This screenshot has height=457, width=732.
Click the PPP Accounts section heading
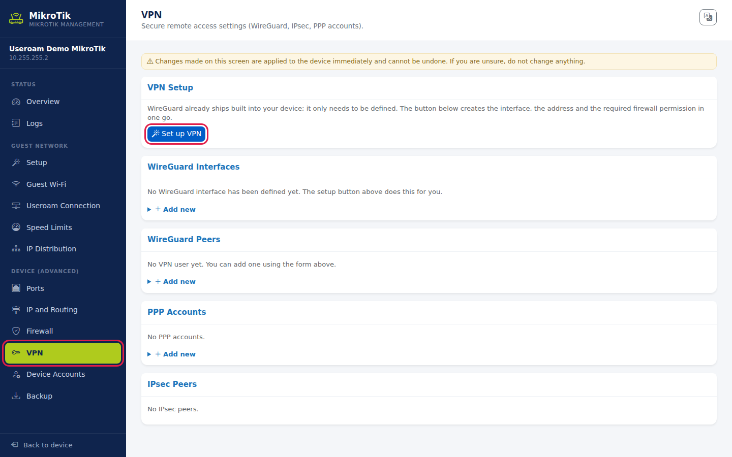coord(176,312)
